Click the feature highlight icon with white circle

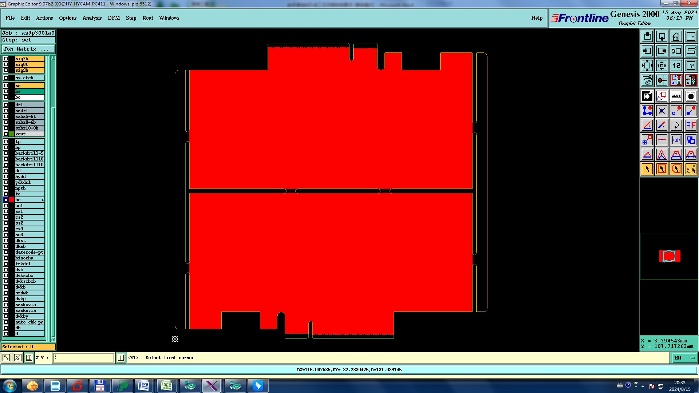pyautogui.click(x=647, y=96)
